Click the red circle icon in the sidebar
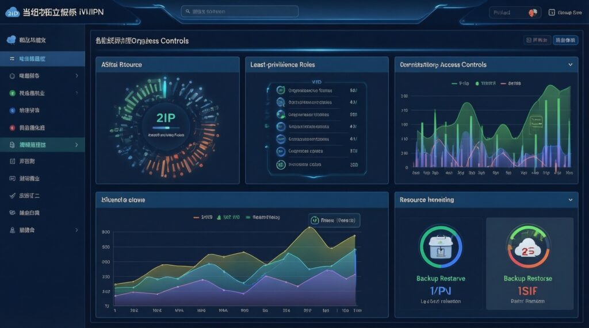This screenshot has width=589, height=328. pyautogui.click(x=12, y=128)
